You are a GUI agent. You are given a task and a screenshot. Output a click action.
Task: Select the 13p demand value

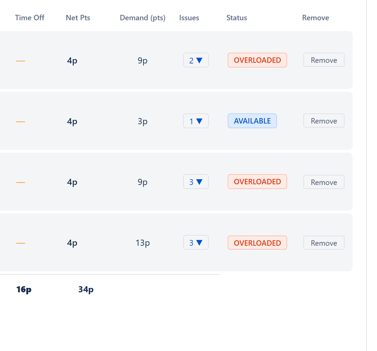143,243
